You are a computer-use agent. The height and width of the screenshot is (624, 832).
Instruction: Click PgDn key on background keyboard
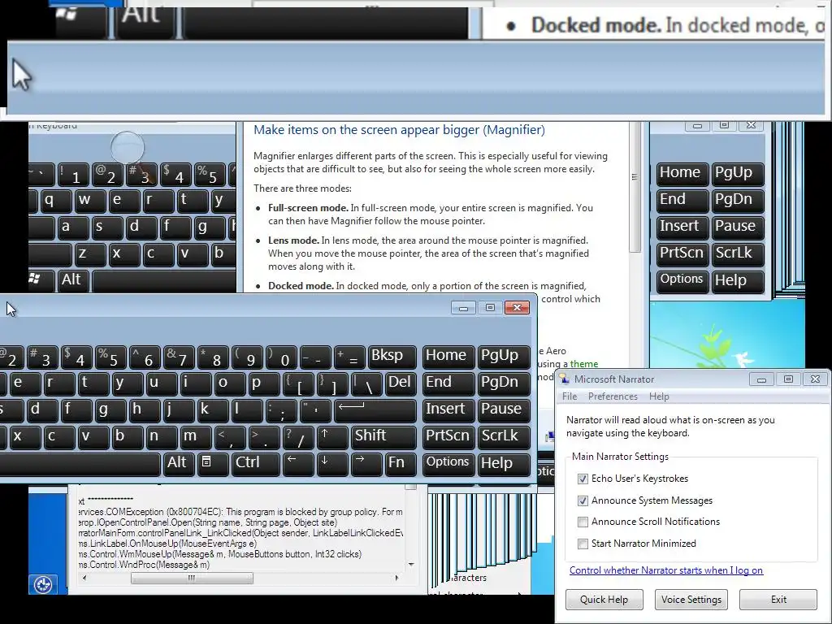[738, 200]
